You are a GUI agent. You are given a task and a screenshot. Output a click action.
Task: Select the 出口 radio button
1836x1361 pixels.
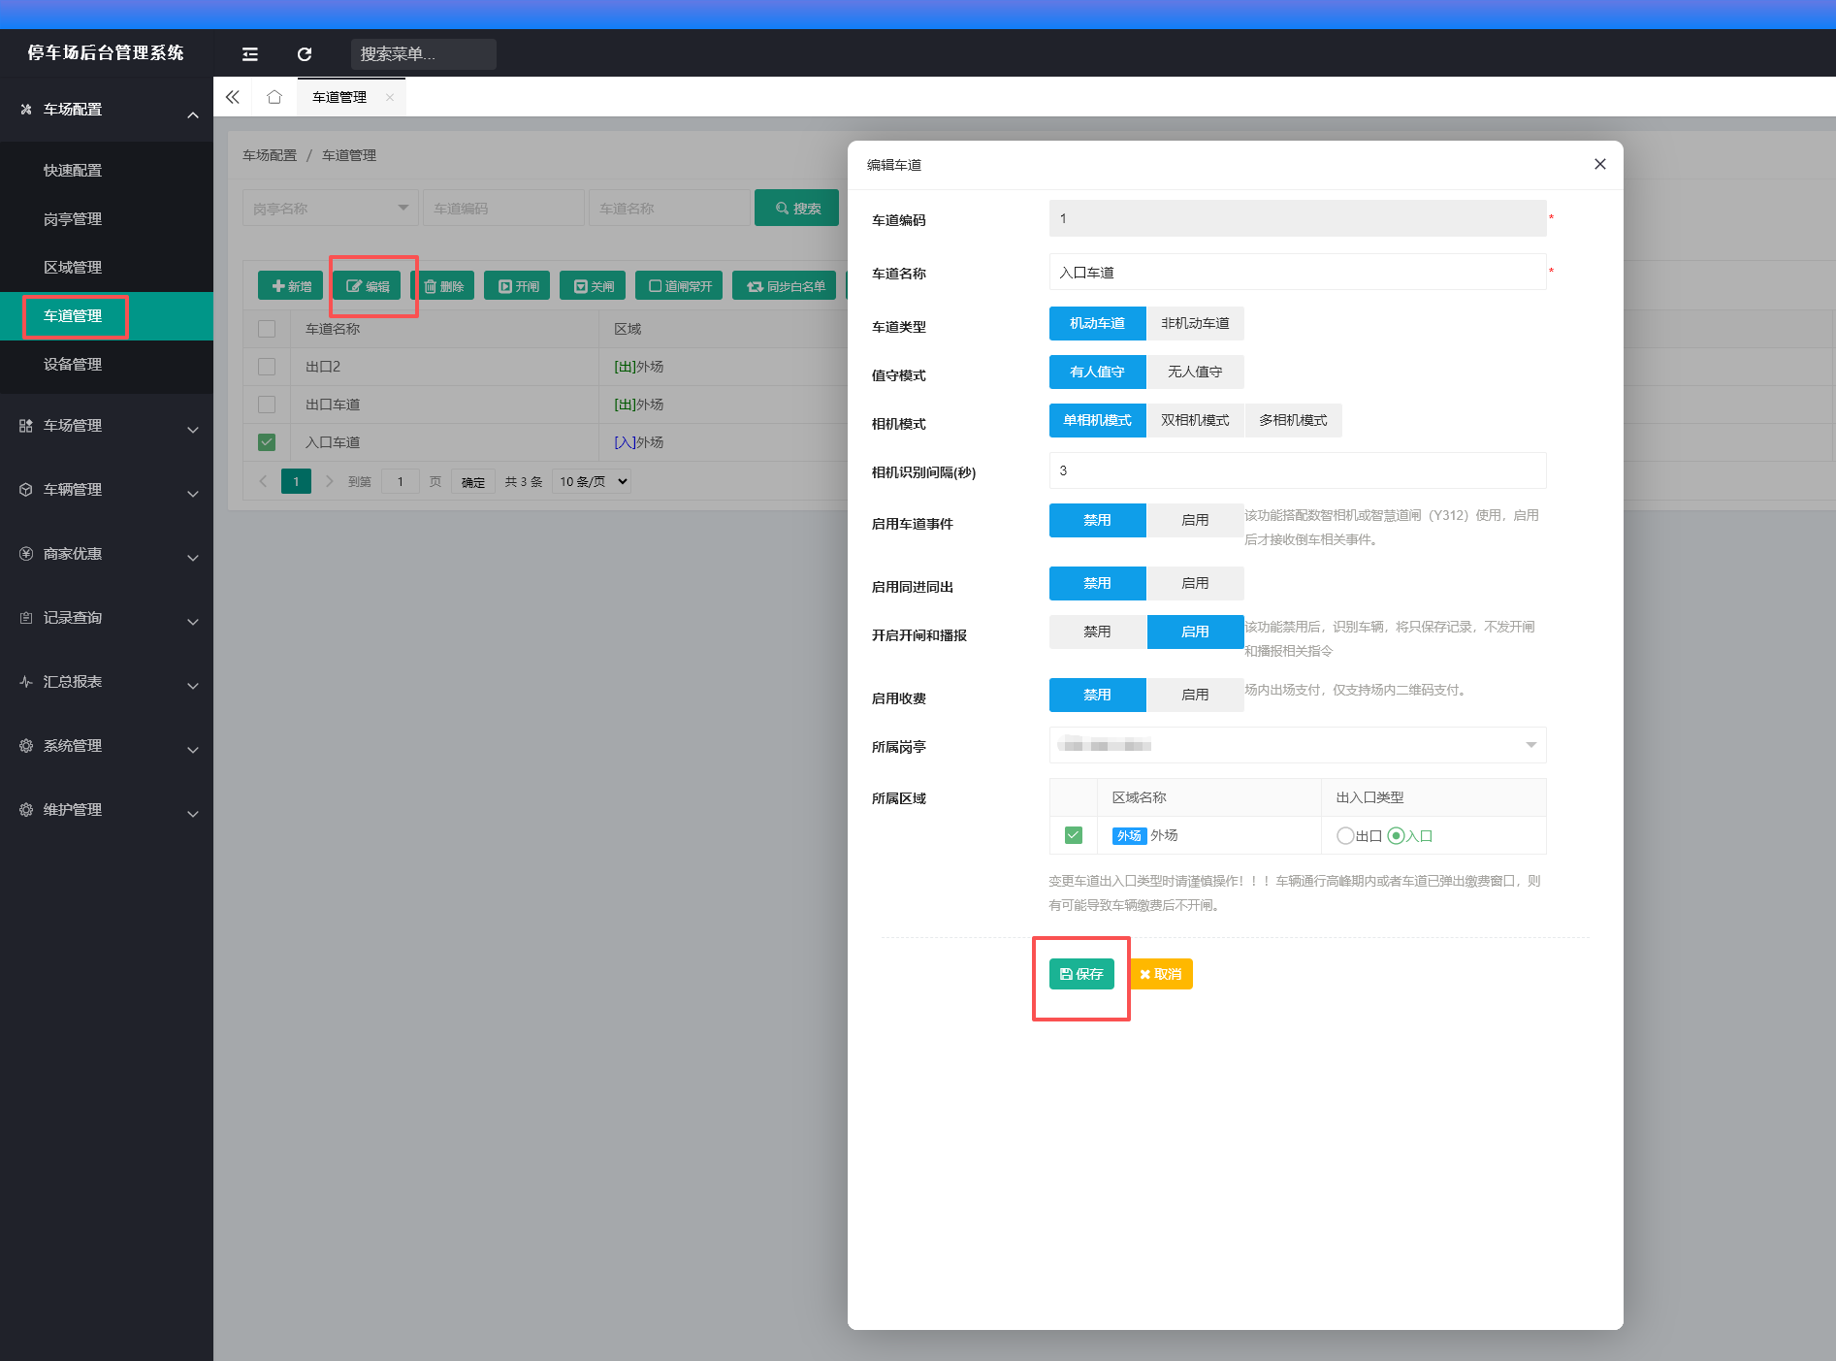tap(1344, 835)
